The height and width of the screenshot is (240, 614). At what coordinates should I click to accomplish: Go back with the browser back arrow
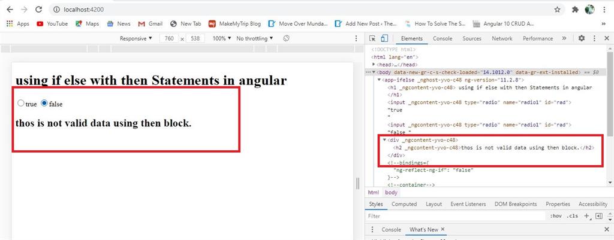[10, 10]
